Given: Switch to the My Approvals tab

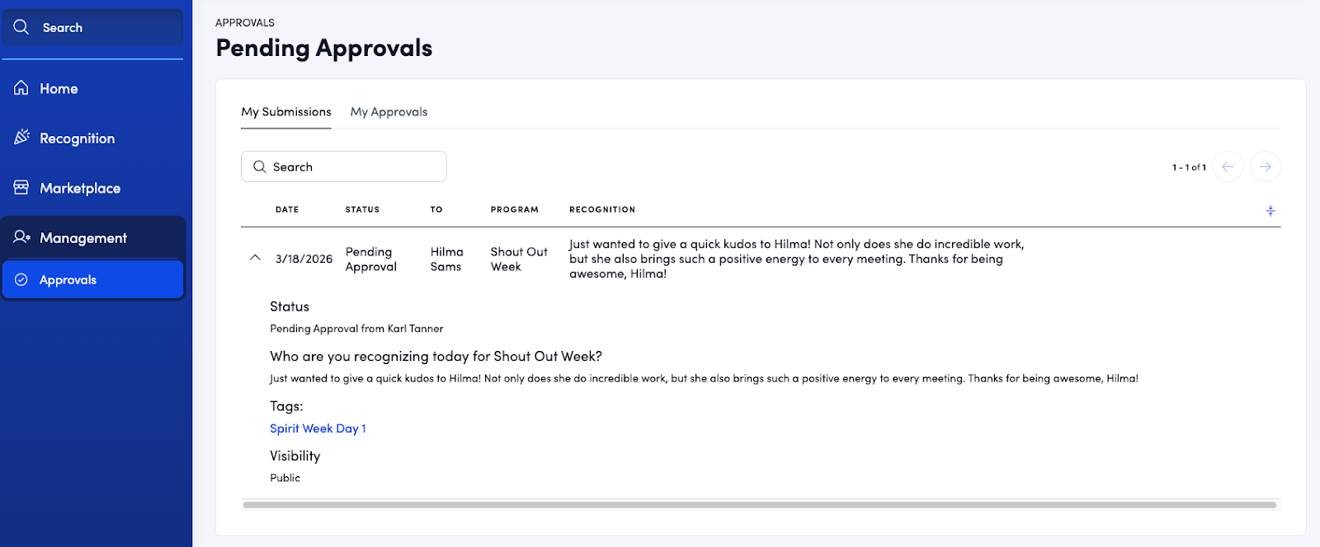Looking at the screenshot, I should [x=389, y=112].
